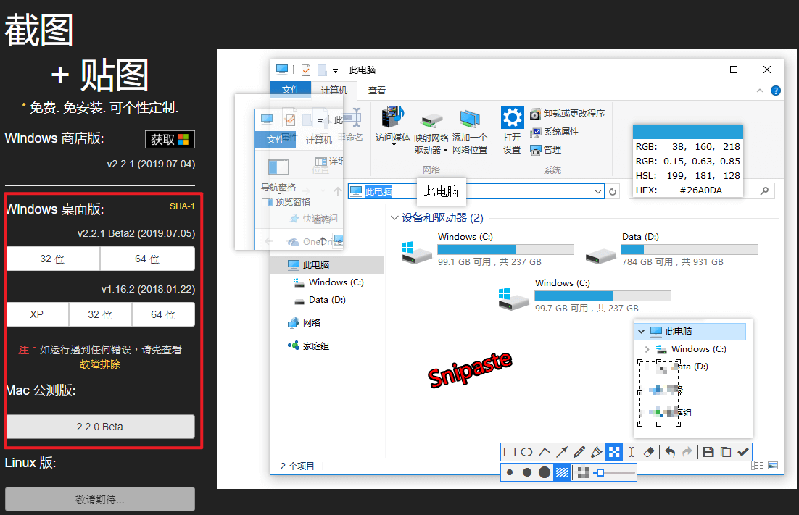The image size is (799, 515).
Task: Select the largest brush size dot
Action: (x=543, y=472)
